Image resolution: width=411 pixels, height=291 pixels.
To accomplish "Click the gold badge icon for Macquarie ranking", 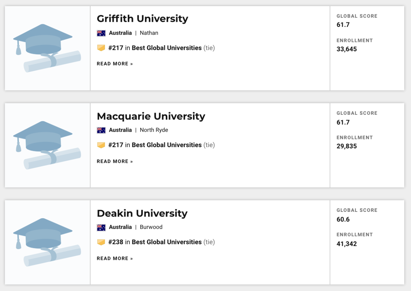I will [x=101, y=145].
